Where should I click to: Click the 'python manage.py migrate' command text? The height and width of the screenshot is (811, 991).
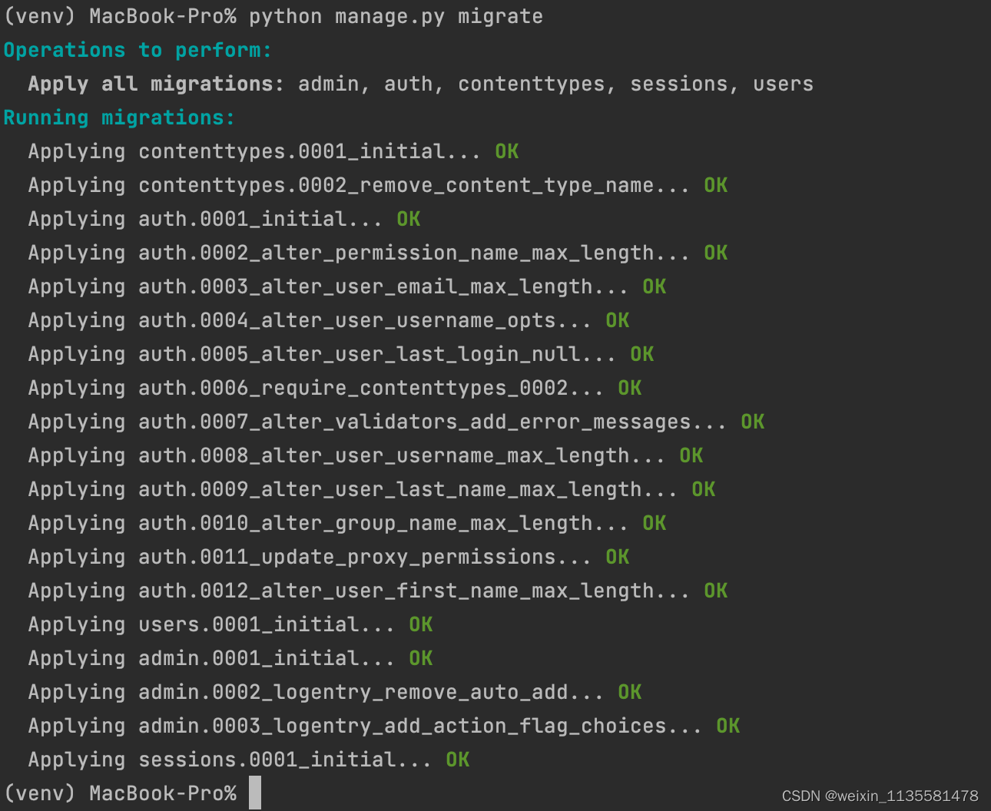click(396, 16)
